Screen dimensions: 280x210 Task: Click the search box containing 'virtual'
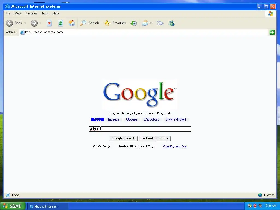coord(140,129)
